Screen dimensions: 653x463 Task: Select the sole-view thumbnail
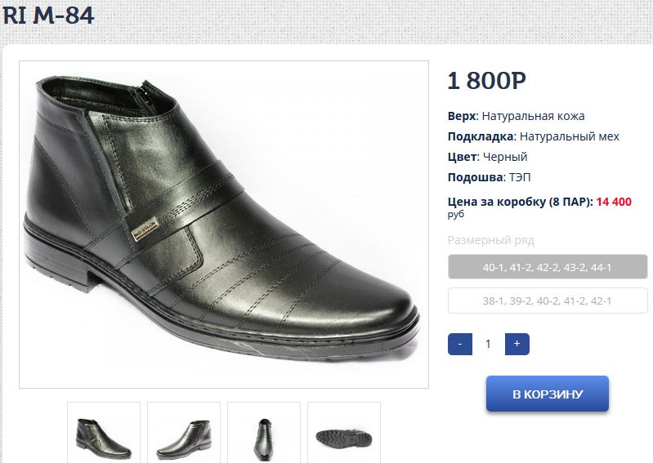tap(343, 433)
